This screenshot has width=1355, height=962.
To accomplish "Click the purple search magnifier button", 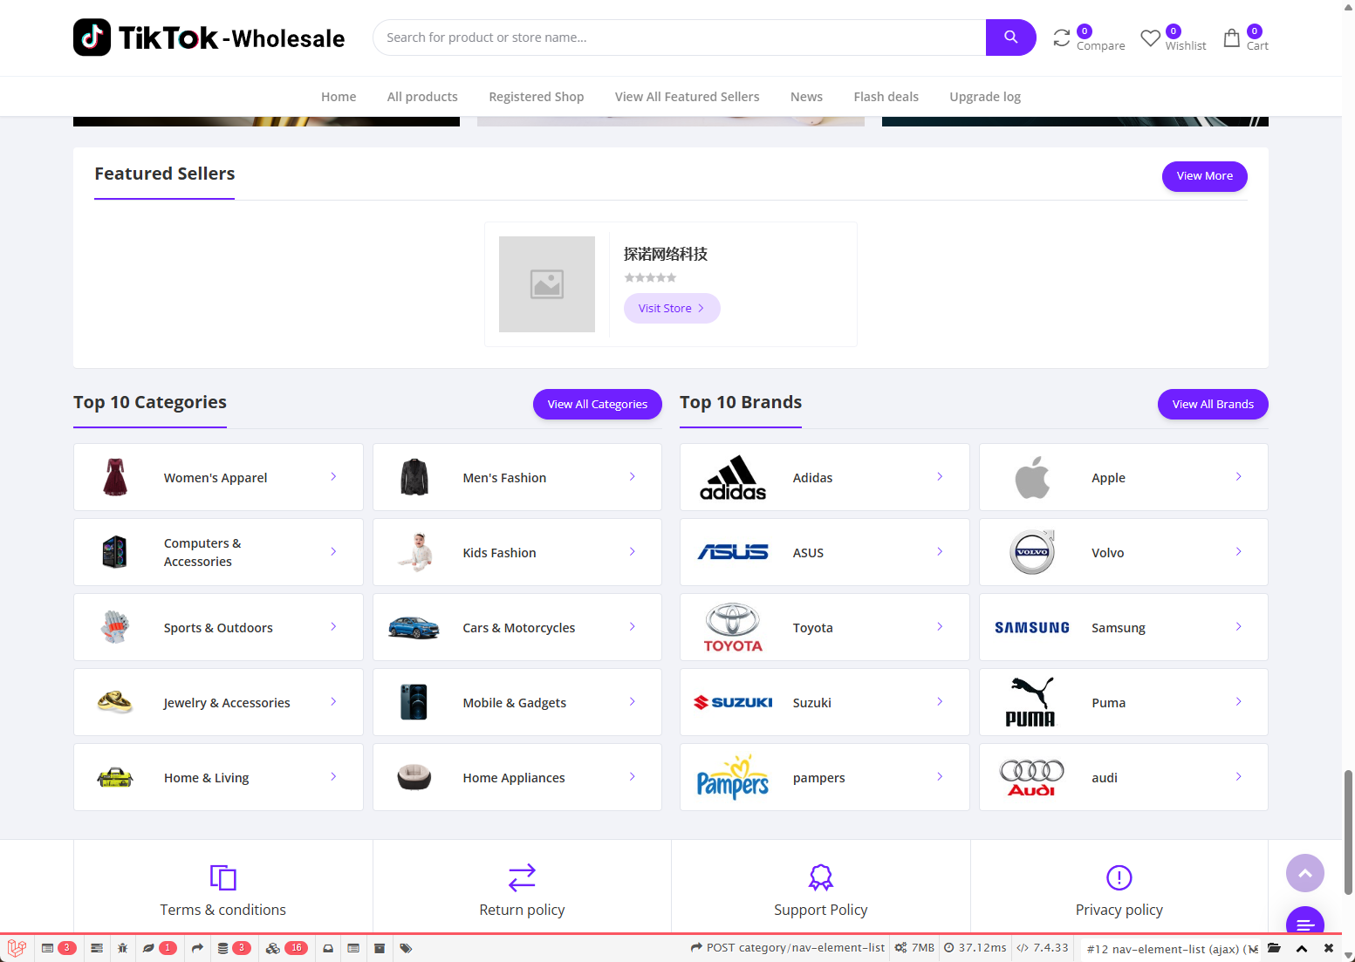I will (x=1010, y=38).
